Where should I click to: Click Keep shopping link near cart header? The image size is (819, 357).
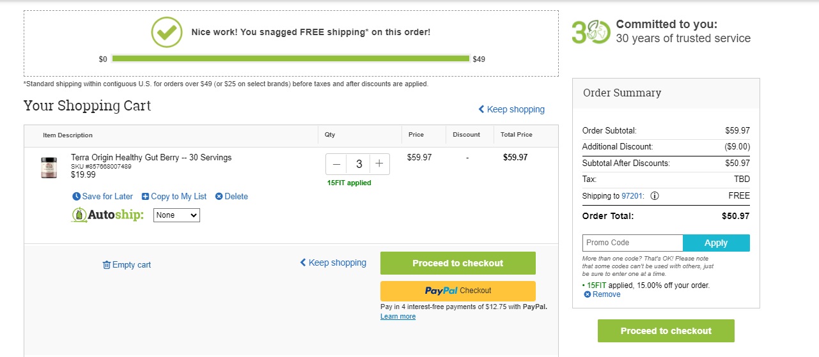(x=511, y=109)
